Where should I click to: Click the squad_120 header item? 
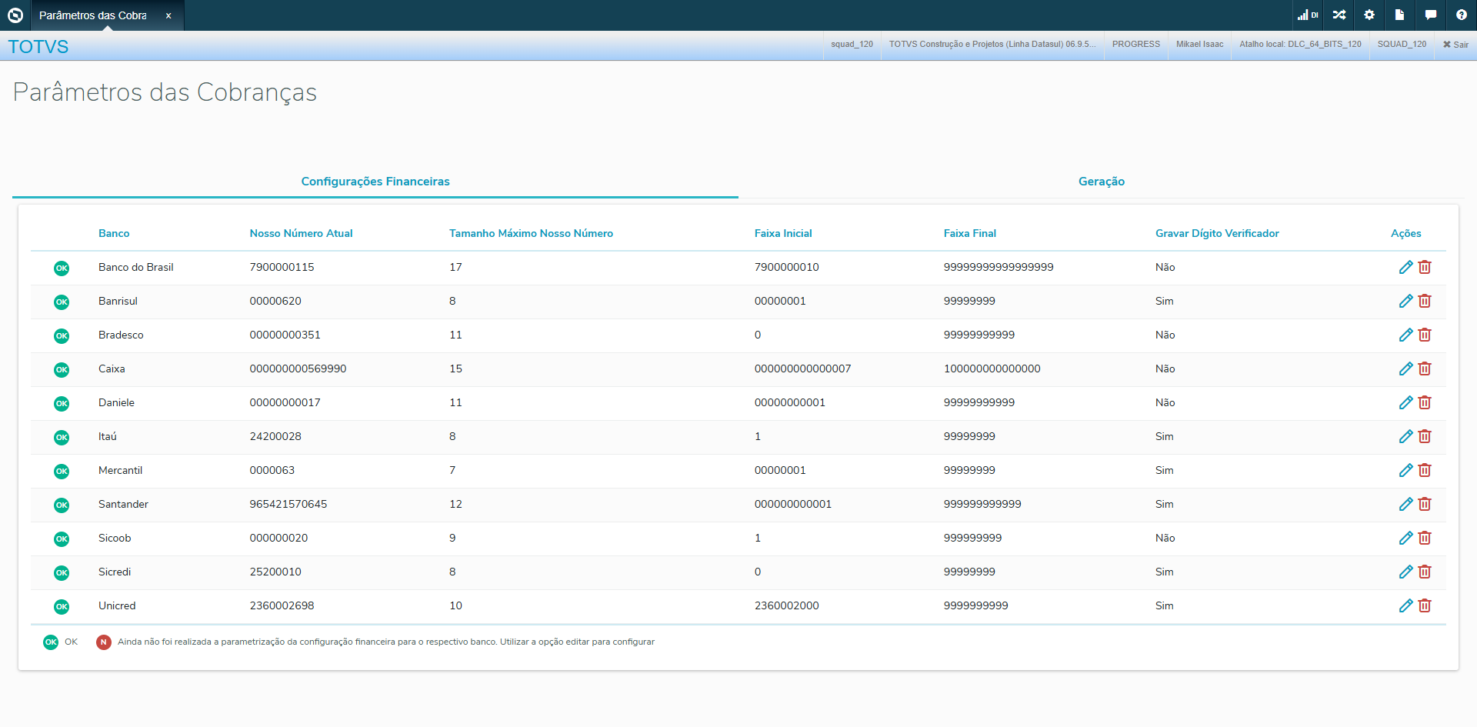pos(852,45)
